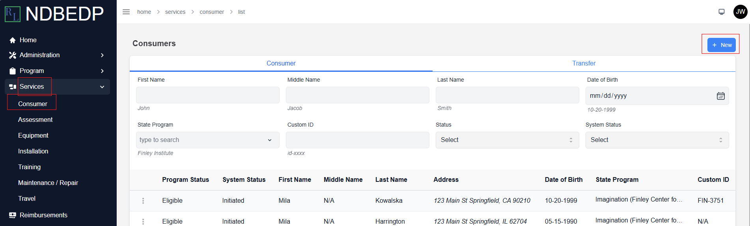Collapse the Services menu chevron
The width and height of the screenshot is (750, 226).
point(102,87)
